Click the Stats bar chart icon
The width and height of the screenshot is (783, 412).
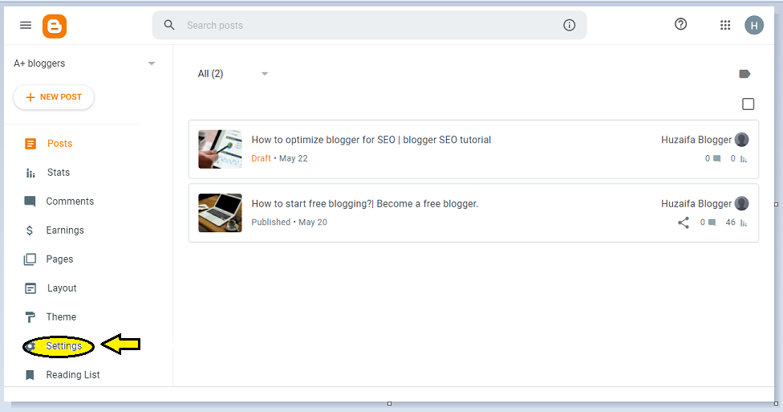click(x=30, y=173)
